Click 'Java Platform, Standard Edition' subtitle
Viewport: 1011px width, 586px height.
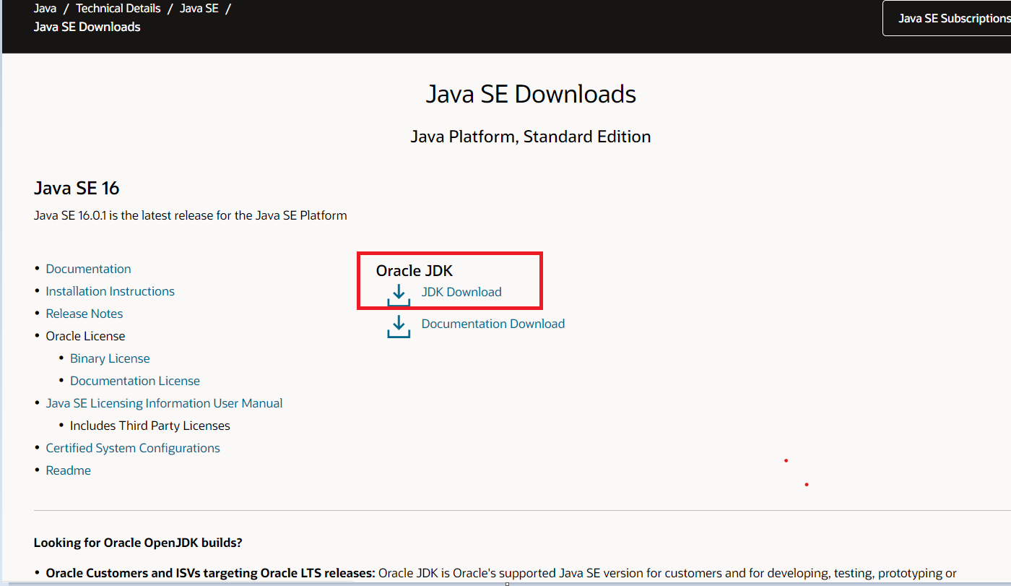[531, 137]
